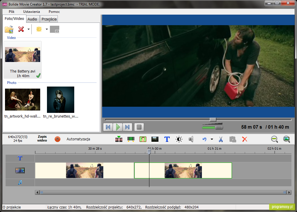Minimize the Bolide Movie Creator window
297x212 pixels.
pyautogui.click(x=269, y=3)
